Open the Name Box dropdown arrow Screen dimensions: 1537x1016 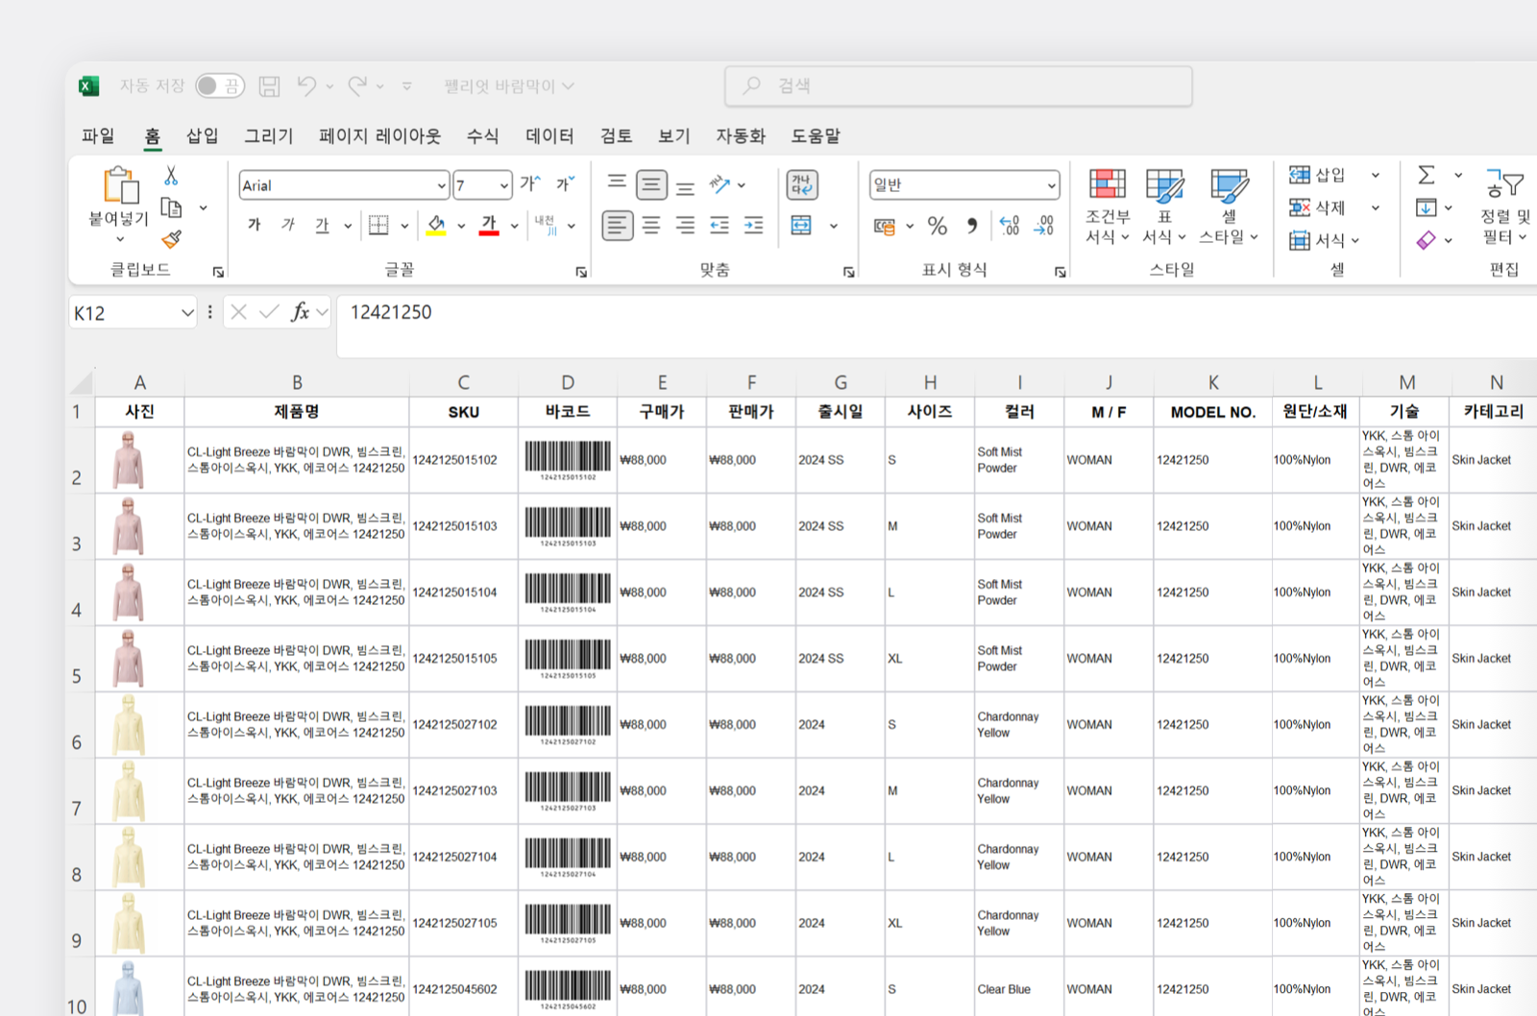coord(187,313)
